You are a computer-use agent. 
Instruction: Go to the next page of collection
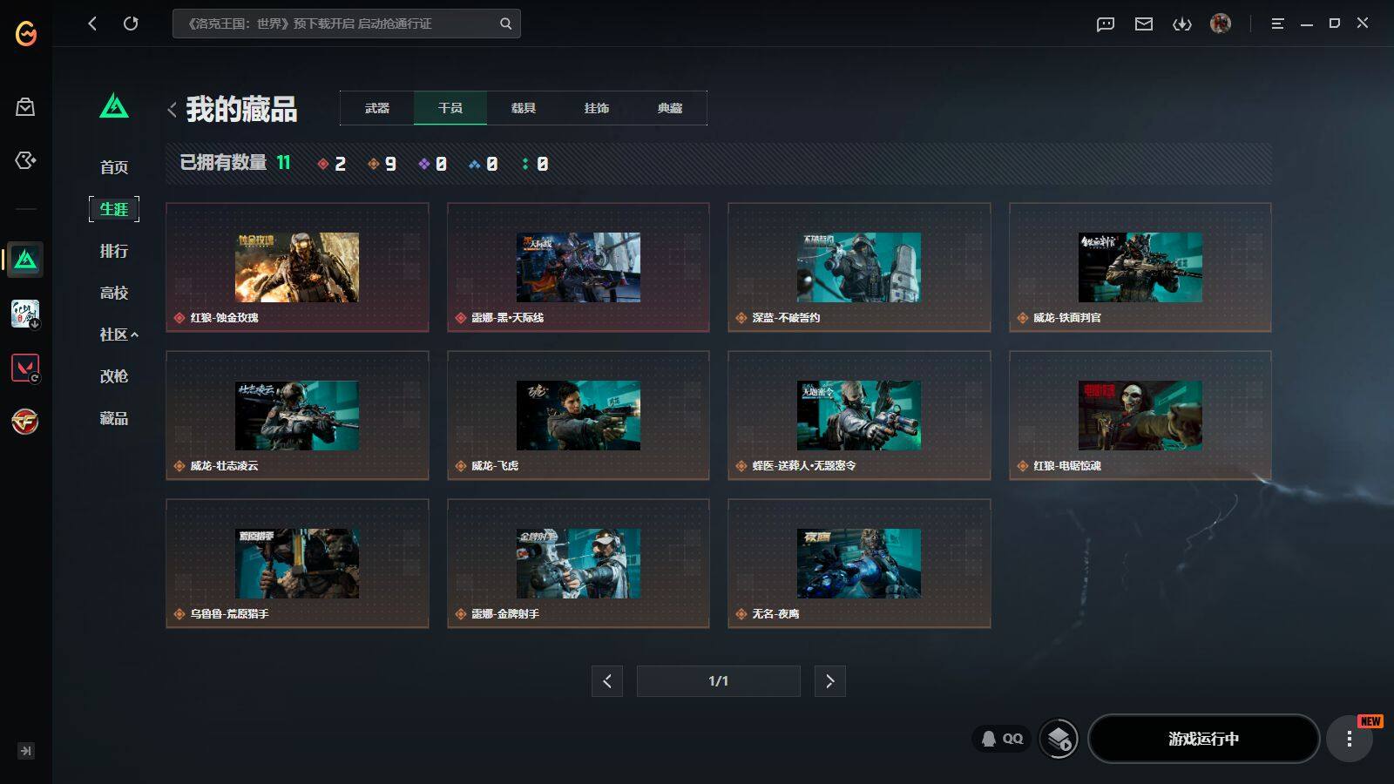(830, 681)
